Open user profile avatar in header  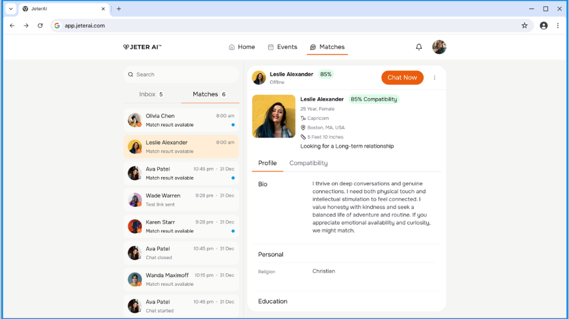tap(439, 47)
